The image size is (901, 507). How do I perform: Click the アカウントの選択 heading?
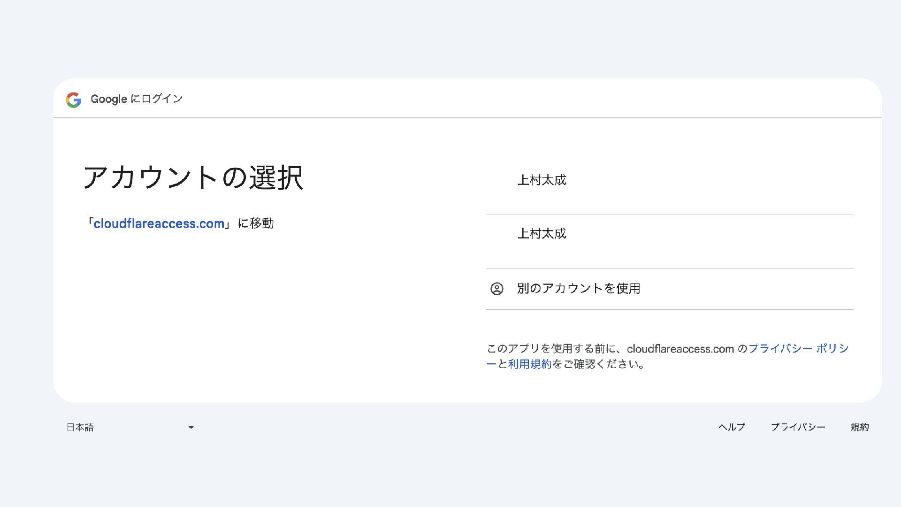click(193, 177)
